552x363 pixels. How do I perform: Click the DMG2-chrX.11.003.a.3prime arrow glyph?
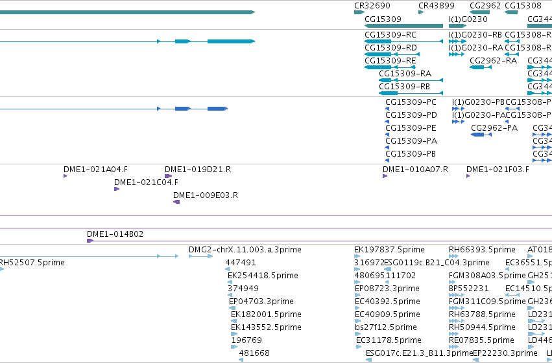point(200,256)
